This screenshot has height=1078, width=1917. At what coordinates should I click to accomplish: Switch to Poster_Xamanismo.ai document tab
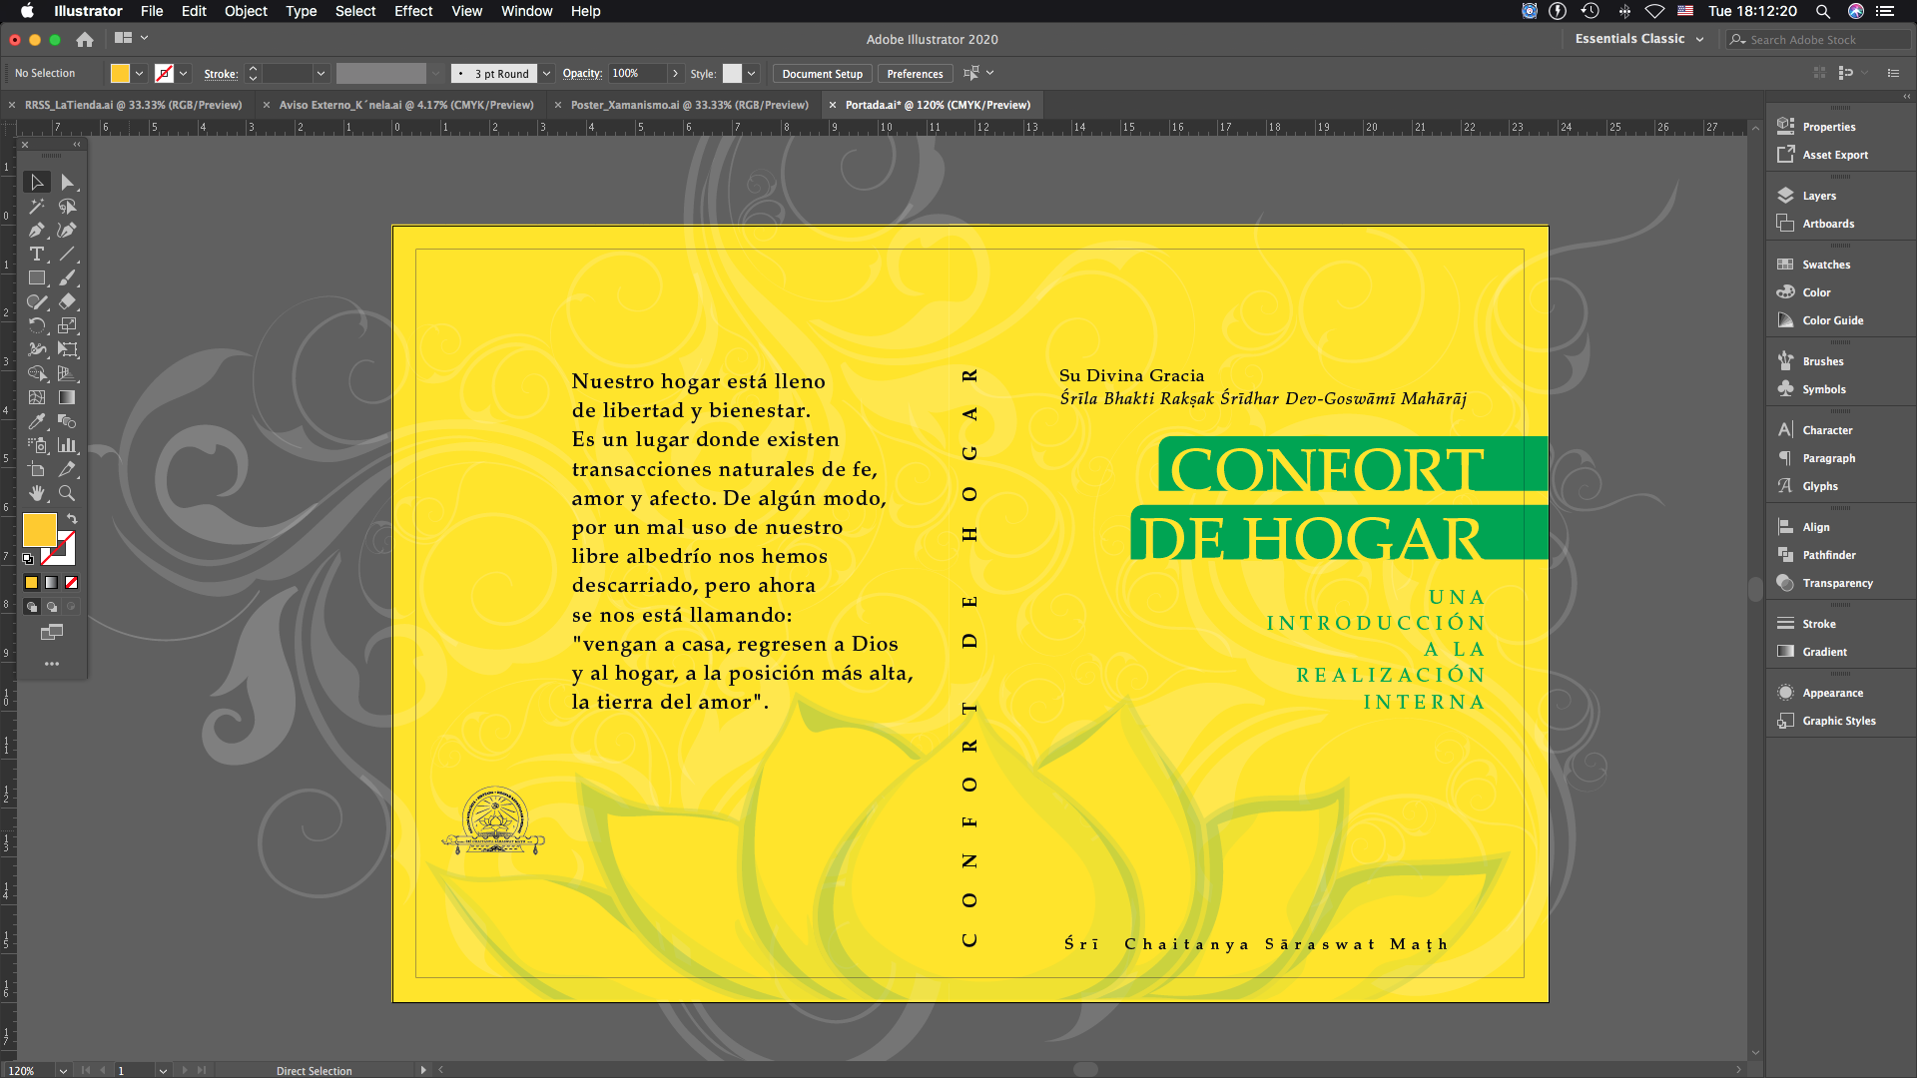(689, 105)
